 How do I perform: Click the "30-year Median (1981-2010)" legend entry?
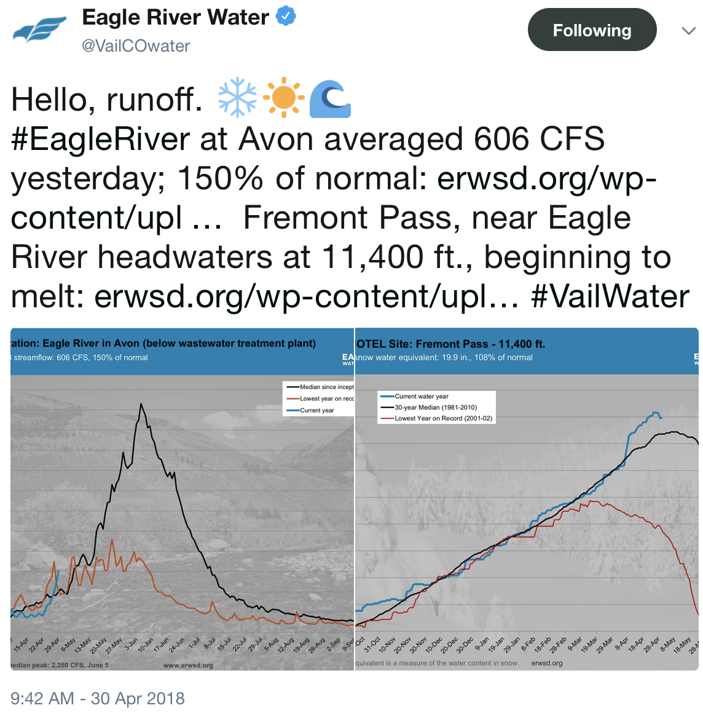click(x=435, y=407)
